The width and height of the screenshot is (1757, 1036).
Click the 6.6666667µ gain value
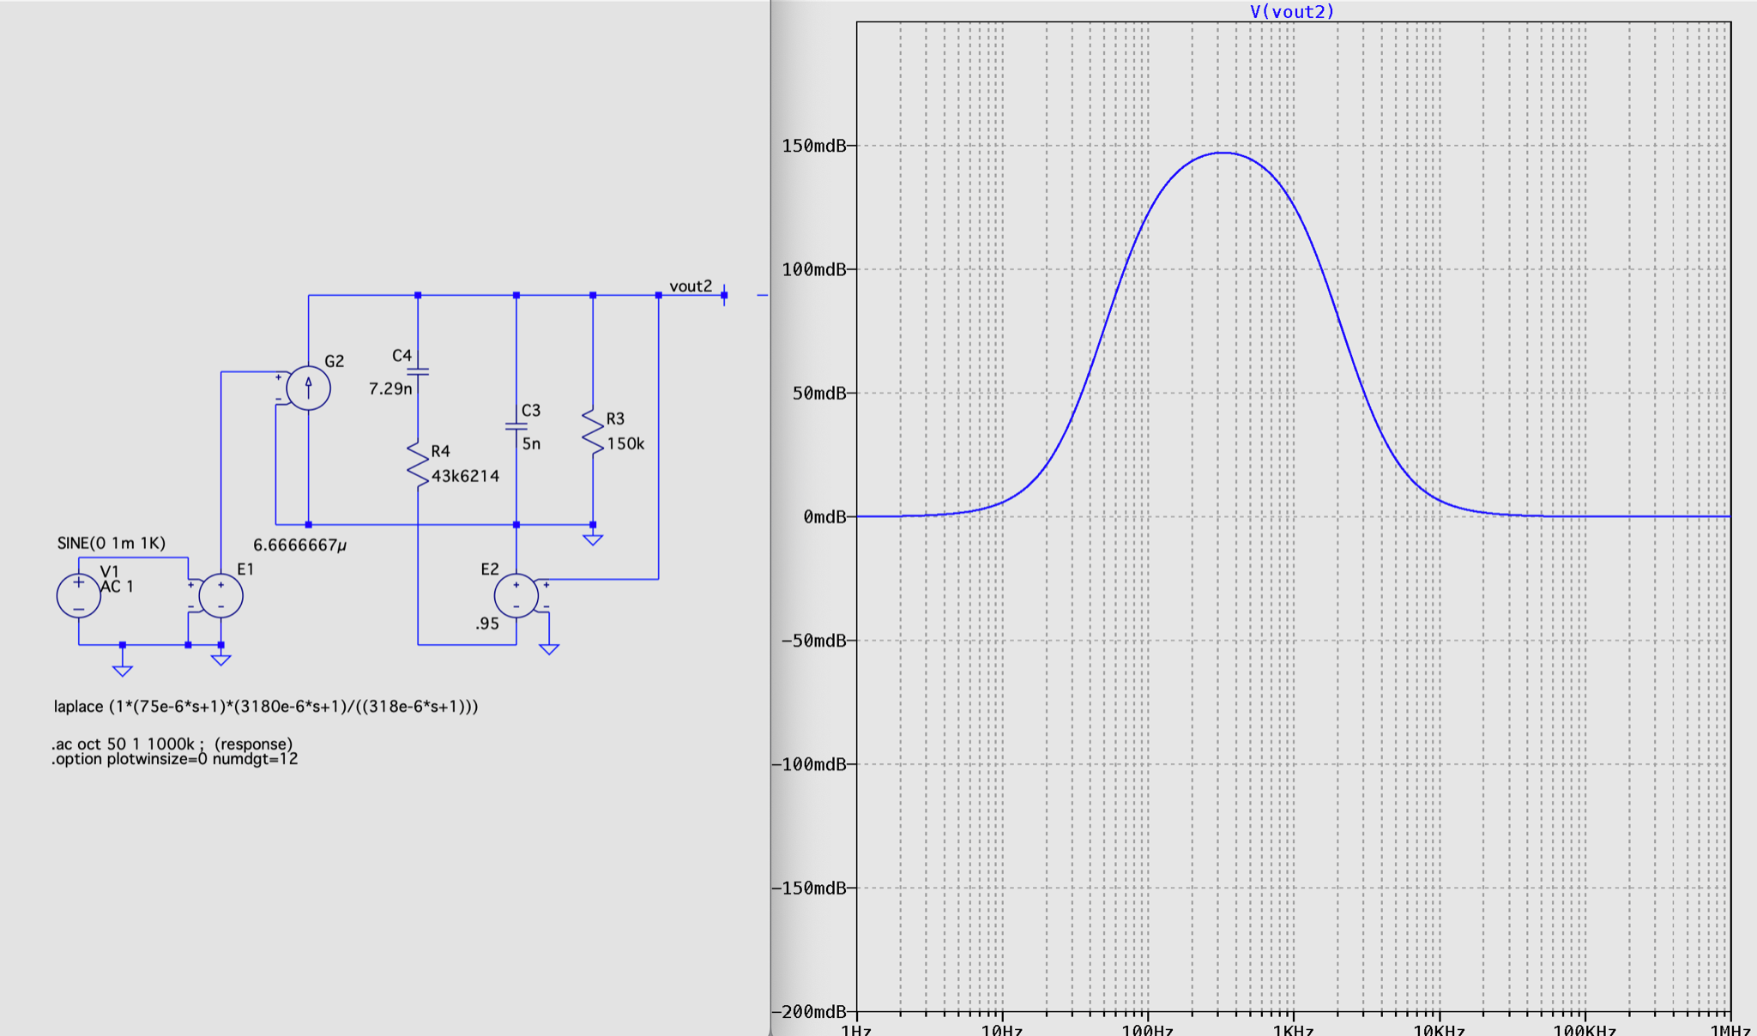coord(299,545)
